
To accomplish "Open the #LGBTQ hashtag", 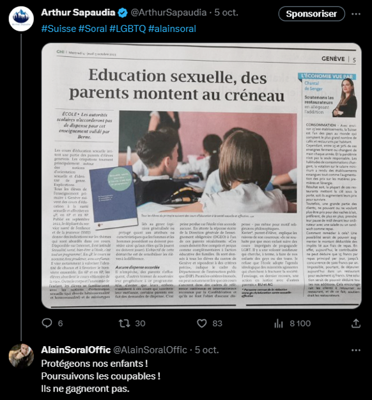I will coord(127,29).
